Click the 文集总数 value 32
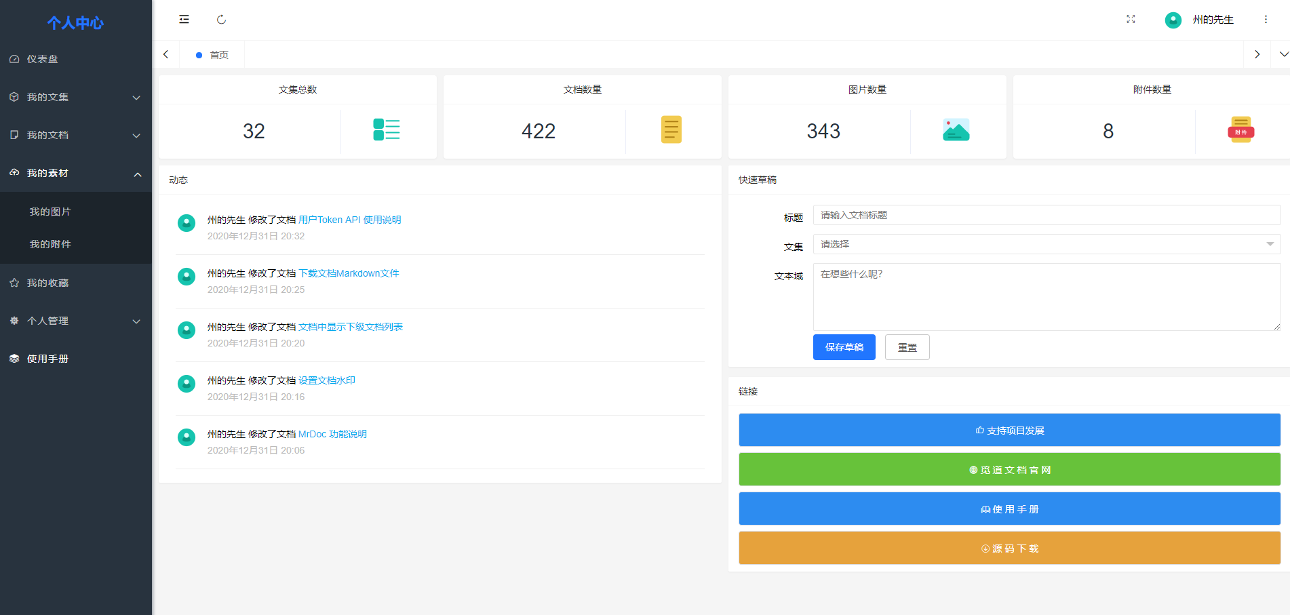Screen dimensions: 1290x615 254,131
